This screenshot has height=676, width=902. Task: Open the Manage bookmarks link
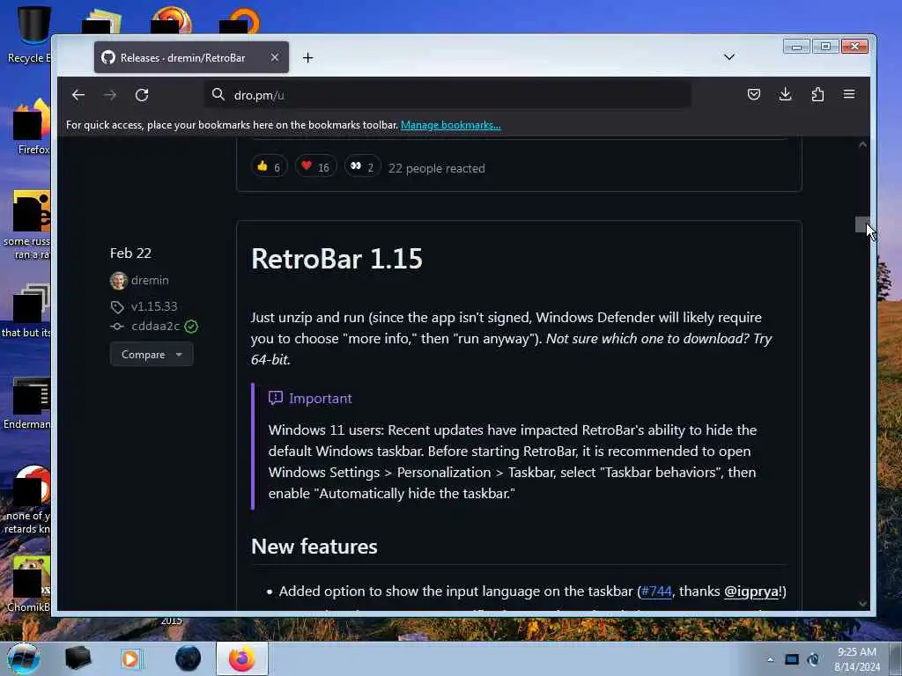(450, 125)
